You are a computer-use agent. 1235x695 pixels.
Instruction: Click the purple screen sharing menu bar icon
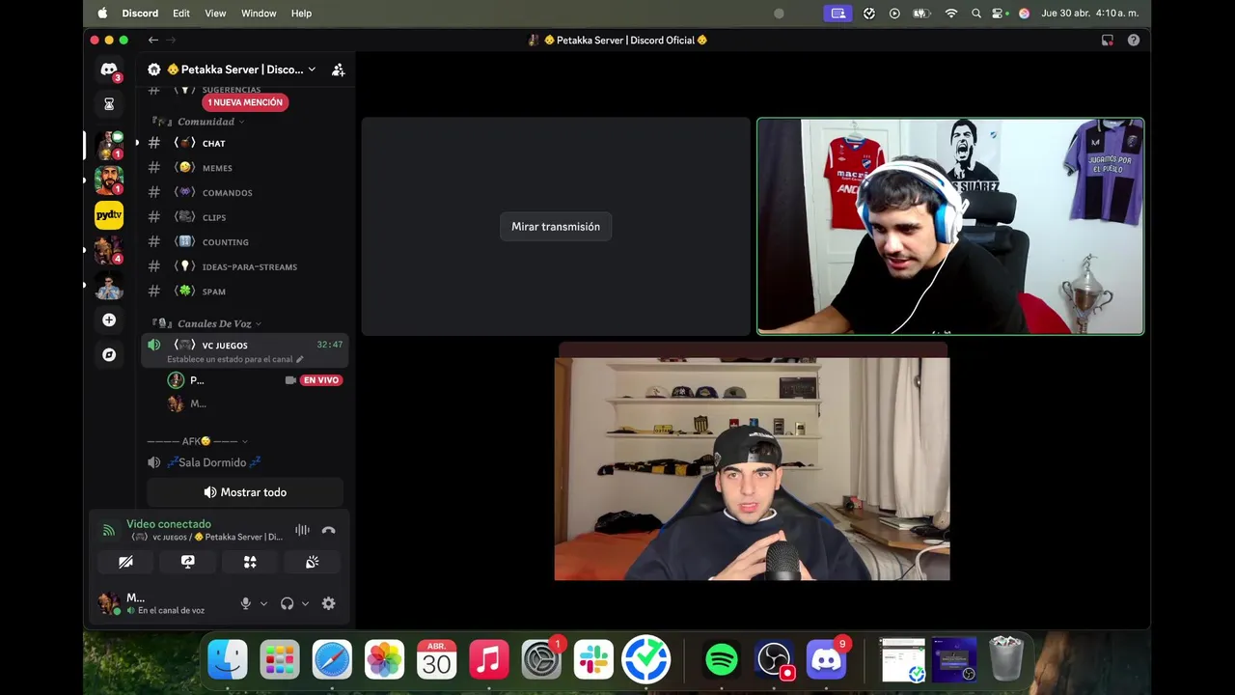[x=837, y=14]
